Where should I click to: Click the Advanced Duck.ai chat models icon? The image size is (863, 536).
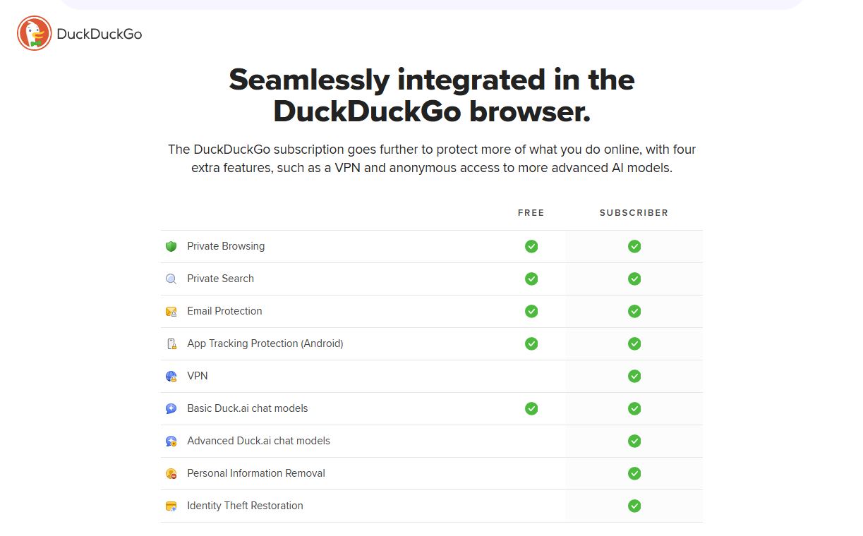click(x=171, y=441)
